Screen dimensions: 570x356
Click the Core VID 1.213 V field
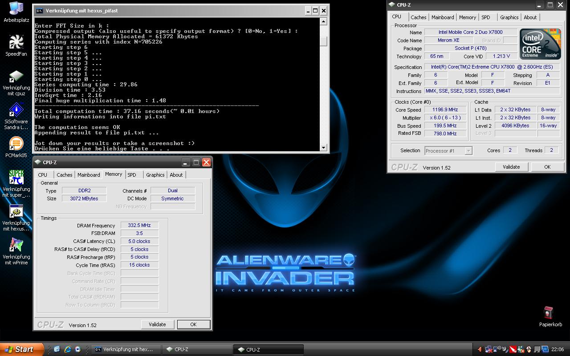coord(502,56)
